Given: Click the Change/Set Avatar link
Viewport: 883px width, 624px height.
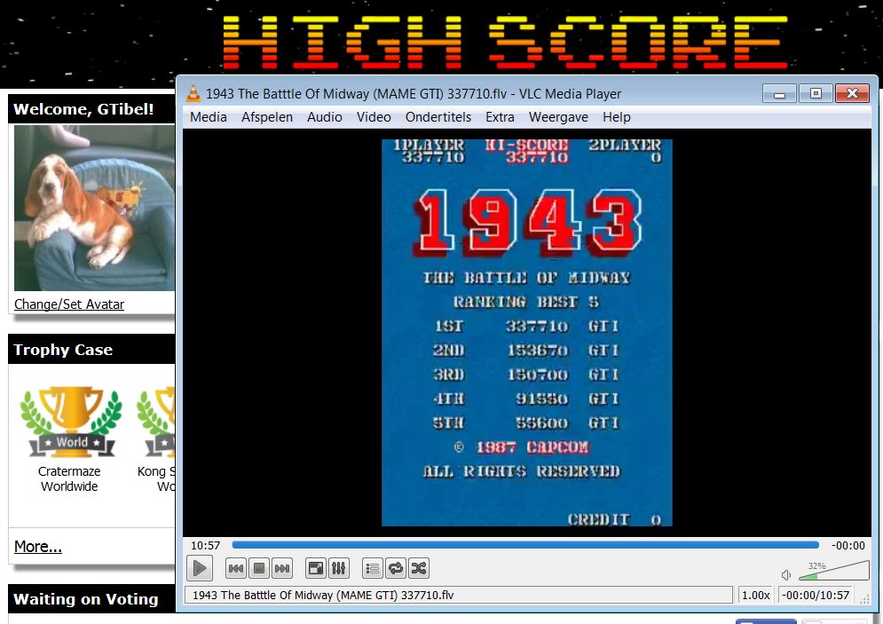Looking at the screenshot, I should [x=69, y=304].
